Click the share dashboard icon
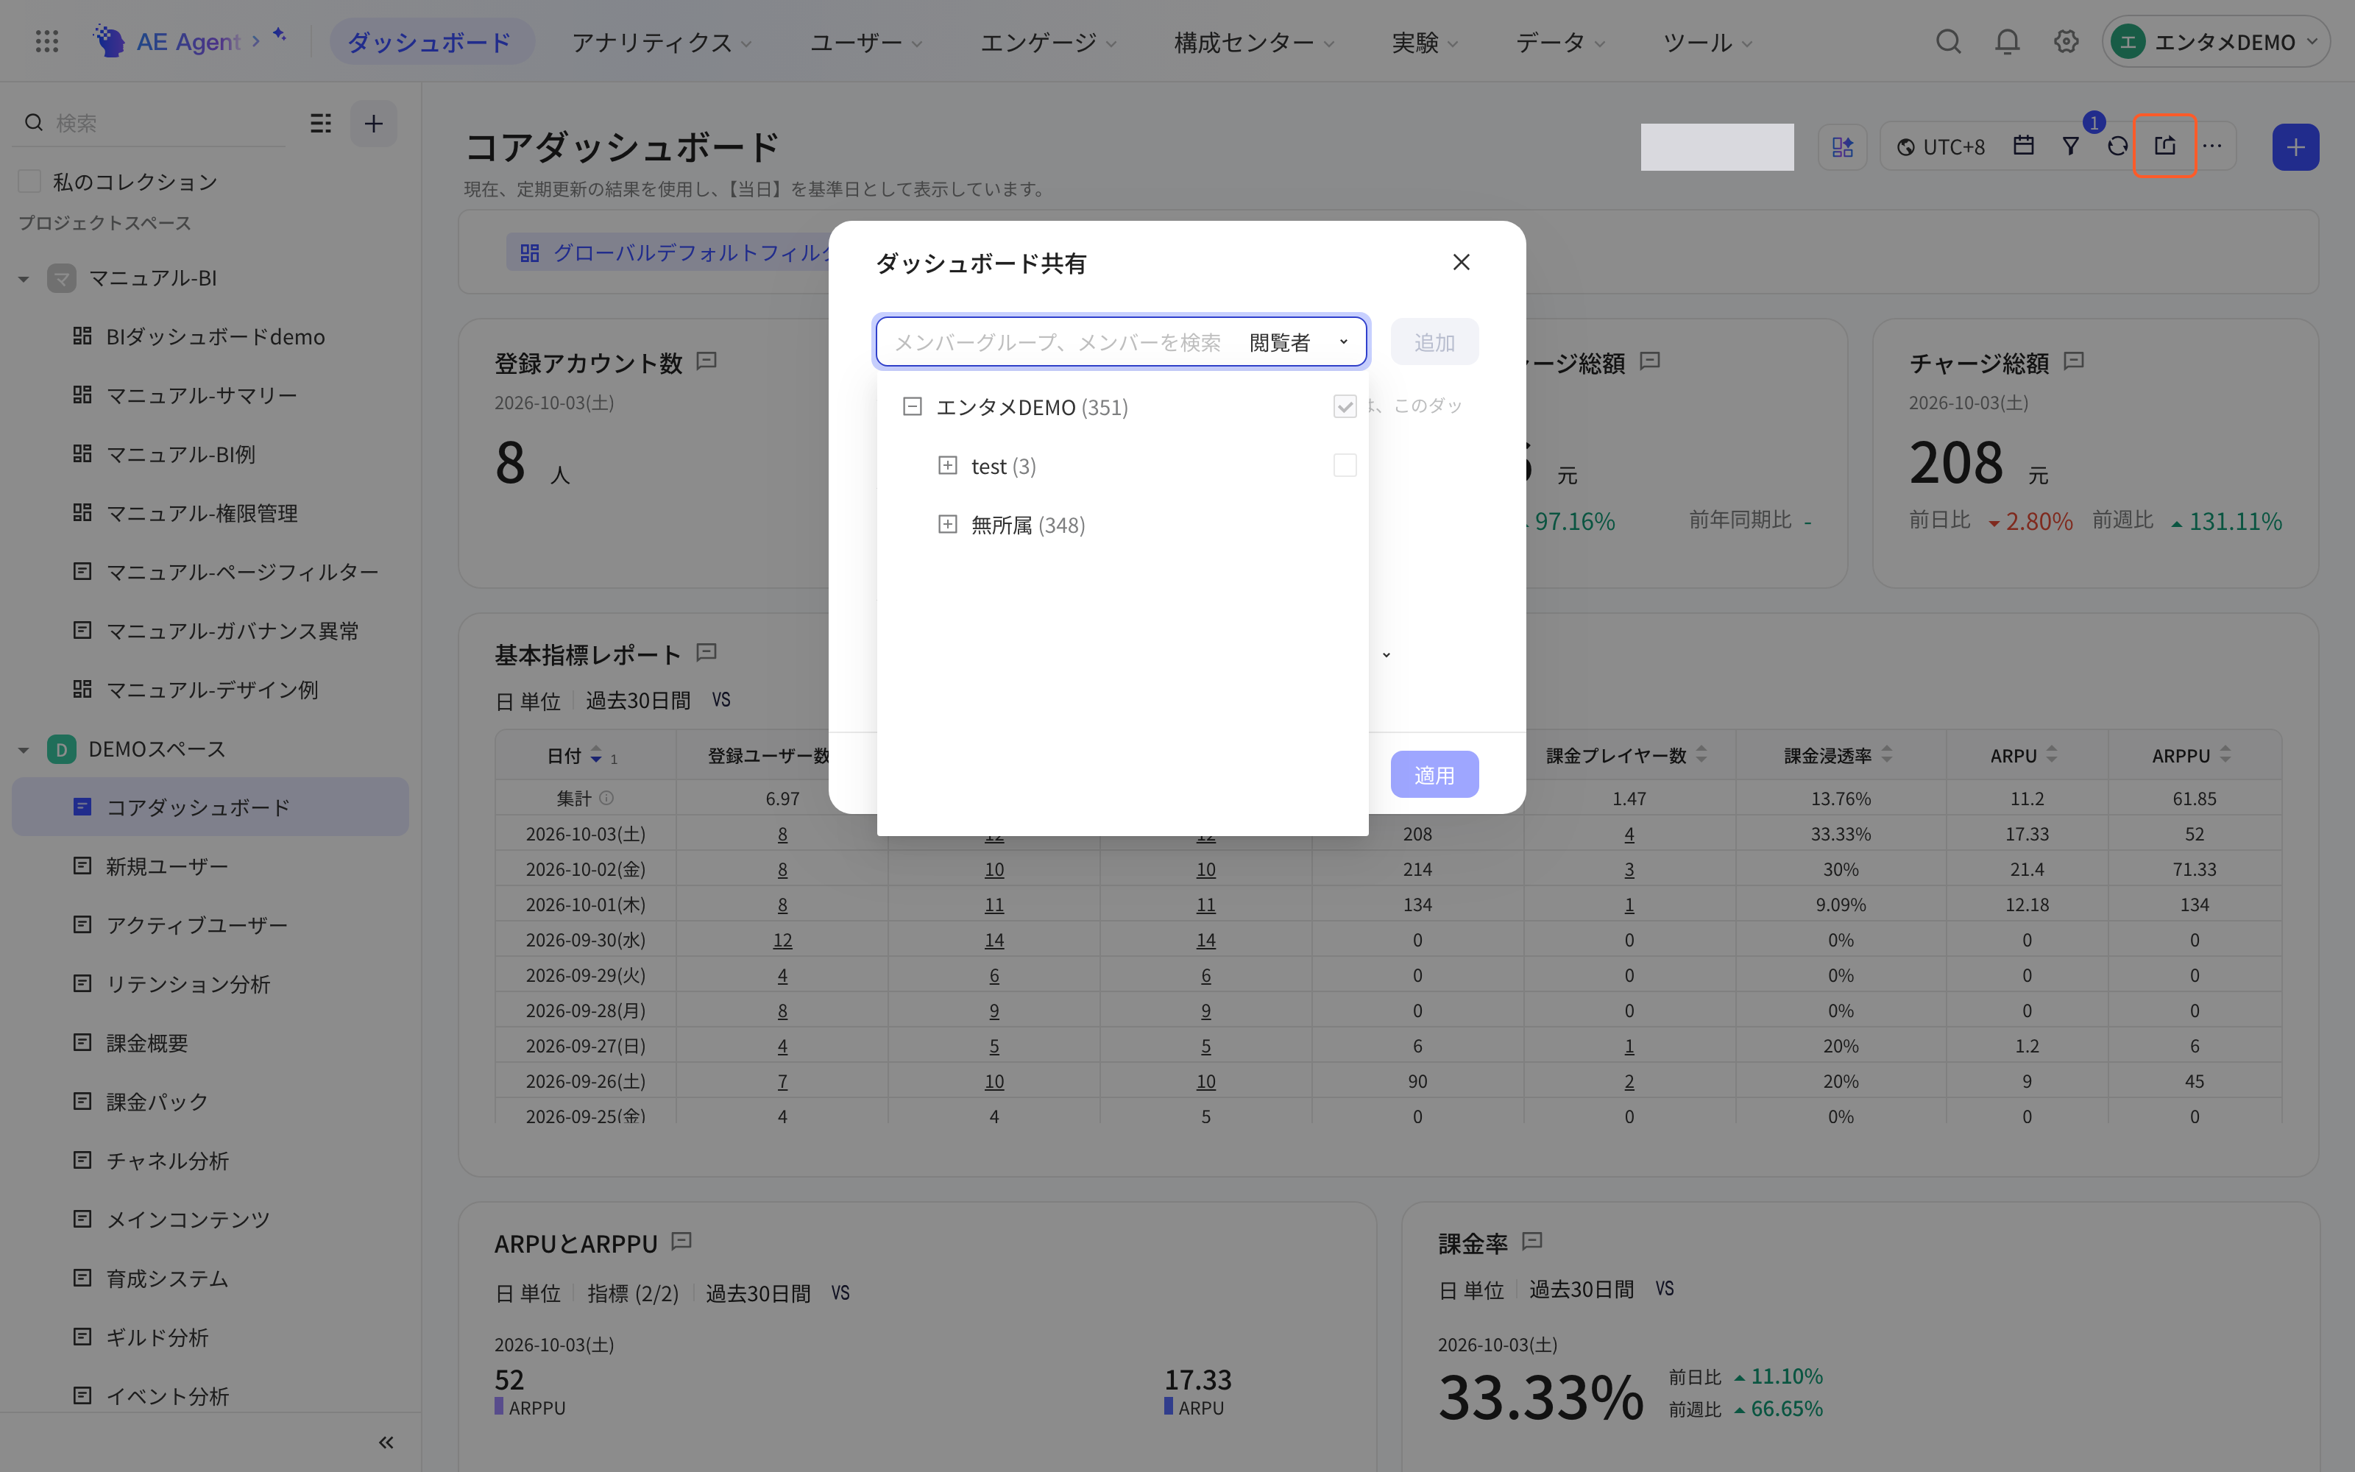The width and height of the screenshot is (2355, 1472). pos(2164,146)
